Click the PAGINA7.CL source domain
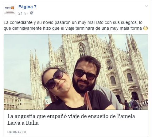This screenshot has height=137, width=152. pos(17,132)
